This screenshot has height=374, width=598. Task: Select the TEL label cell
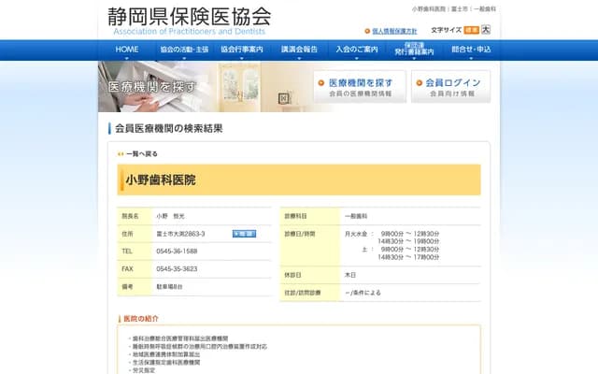135,252
